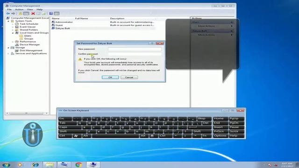Click the red X Delete toolbar icon
Viewport: 299px width, 168px height.
tap(33, 14)
